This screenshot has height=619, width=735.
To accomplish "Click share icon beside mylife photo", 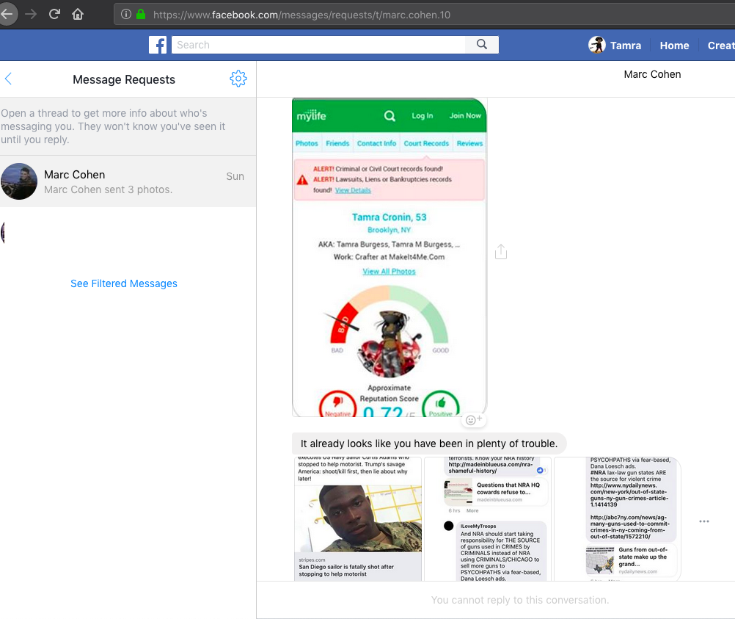I will click(x=501, y=252).
